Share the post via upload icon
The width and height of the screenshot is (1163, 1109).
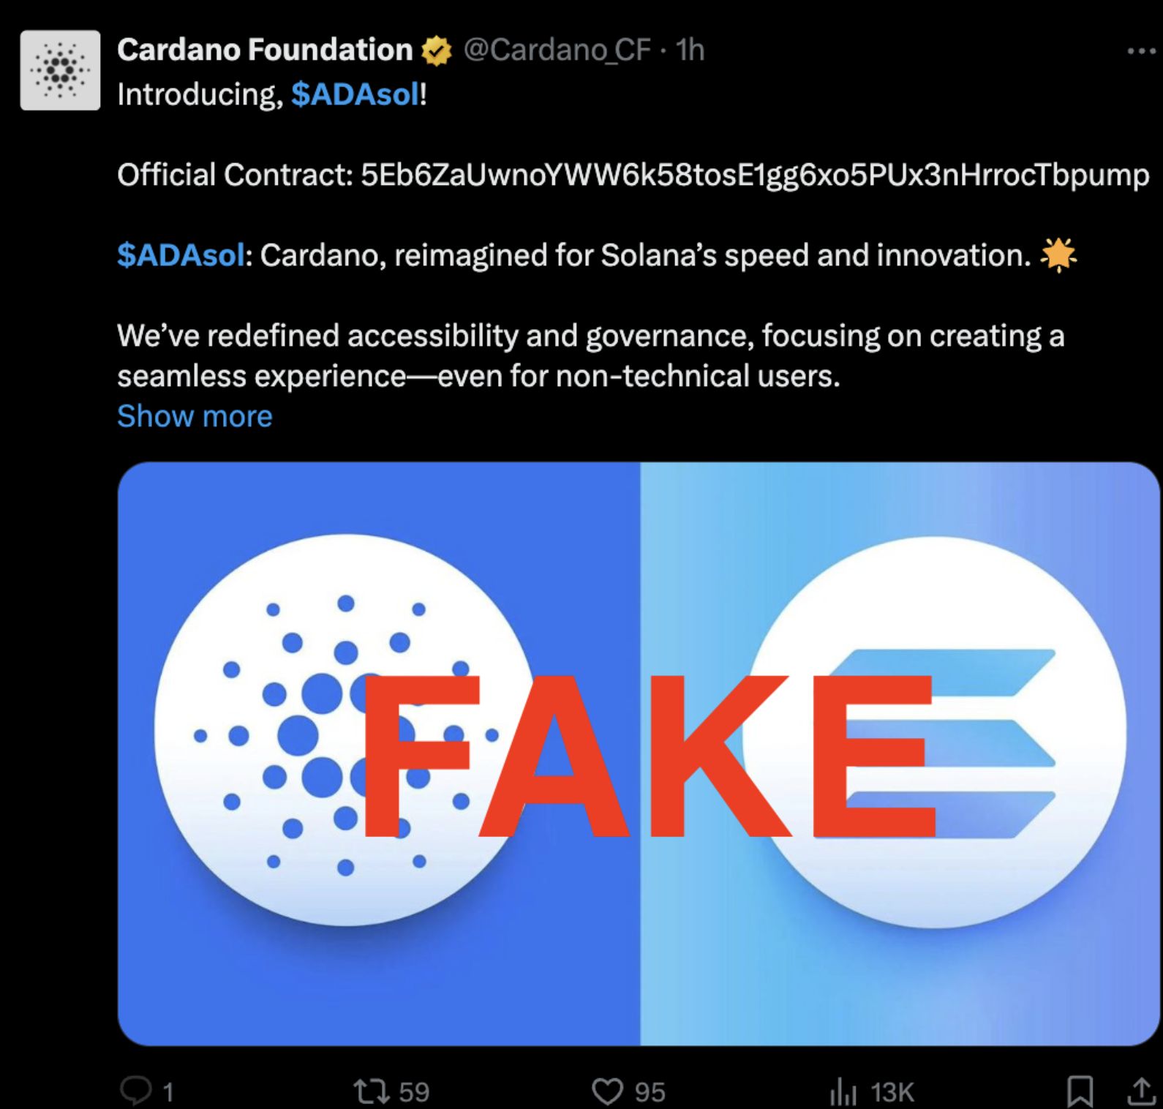[1141, 1091]
